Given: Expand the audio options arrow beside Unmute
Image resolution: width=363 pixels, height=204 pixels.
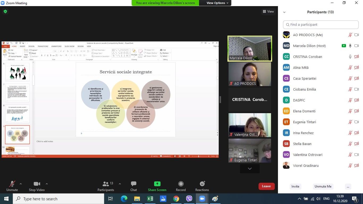Looking at the screenshot, I should 21,184.
